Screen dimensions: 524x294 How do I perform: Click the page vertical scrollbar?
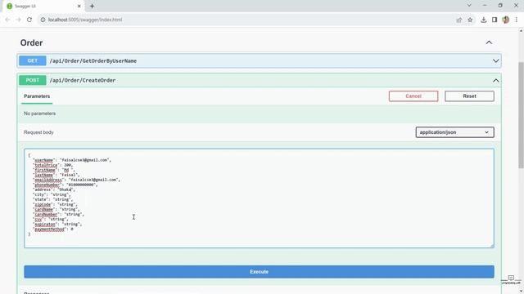tap(521, 115)
